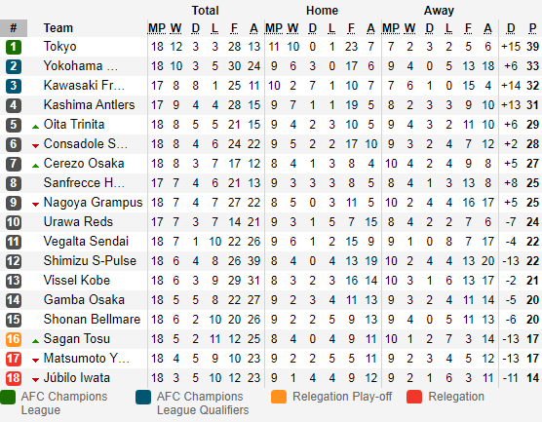Open the Tokyo team link
Screen dimensions: 542x422
pos(59,47)
